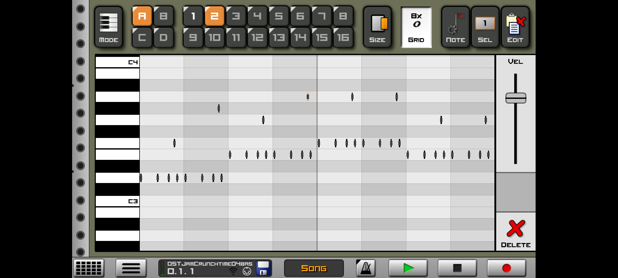Image resolution: width=618 pixels, height=278 pixels.
Task: Switch to pattern 8
Action: [x=343, y=16]
